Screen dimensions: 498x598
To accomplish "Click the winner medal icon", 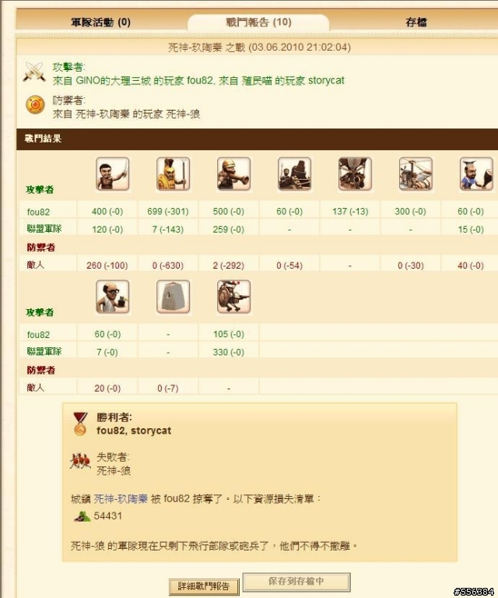I will (80, 424).
